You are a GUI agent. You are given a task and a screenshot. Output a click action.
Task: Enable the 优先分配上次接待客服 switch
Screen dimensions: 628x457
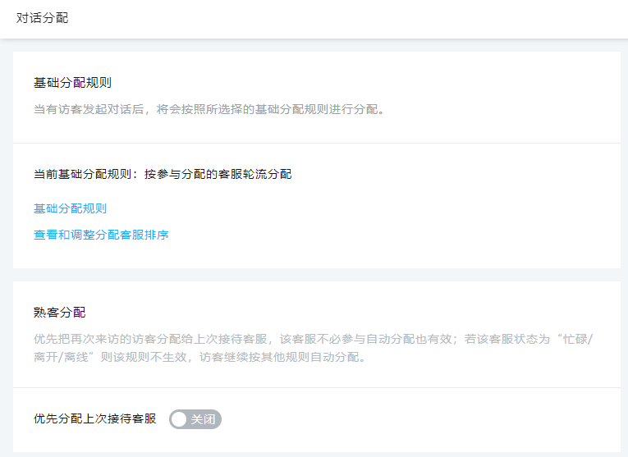195,419
